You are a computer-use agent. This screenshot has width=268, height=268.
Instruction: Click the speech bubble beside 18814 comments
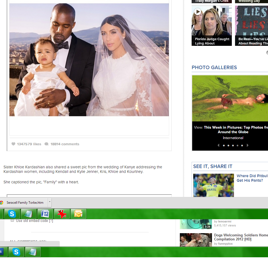[46, 144]
